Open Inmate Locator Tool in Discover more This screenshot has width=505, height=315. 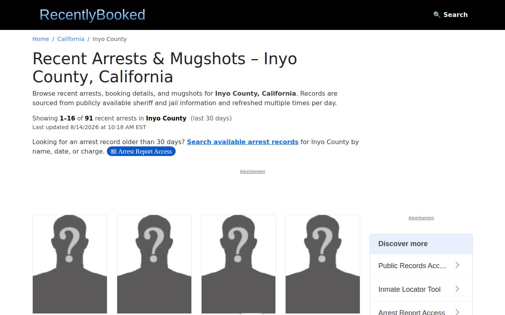pyautogui.click(x=421, y=289)
